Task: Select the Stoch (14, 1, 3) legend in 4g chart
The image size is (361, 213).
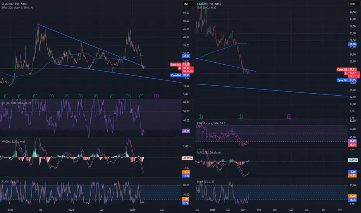Action: [206, 182]
